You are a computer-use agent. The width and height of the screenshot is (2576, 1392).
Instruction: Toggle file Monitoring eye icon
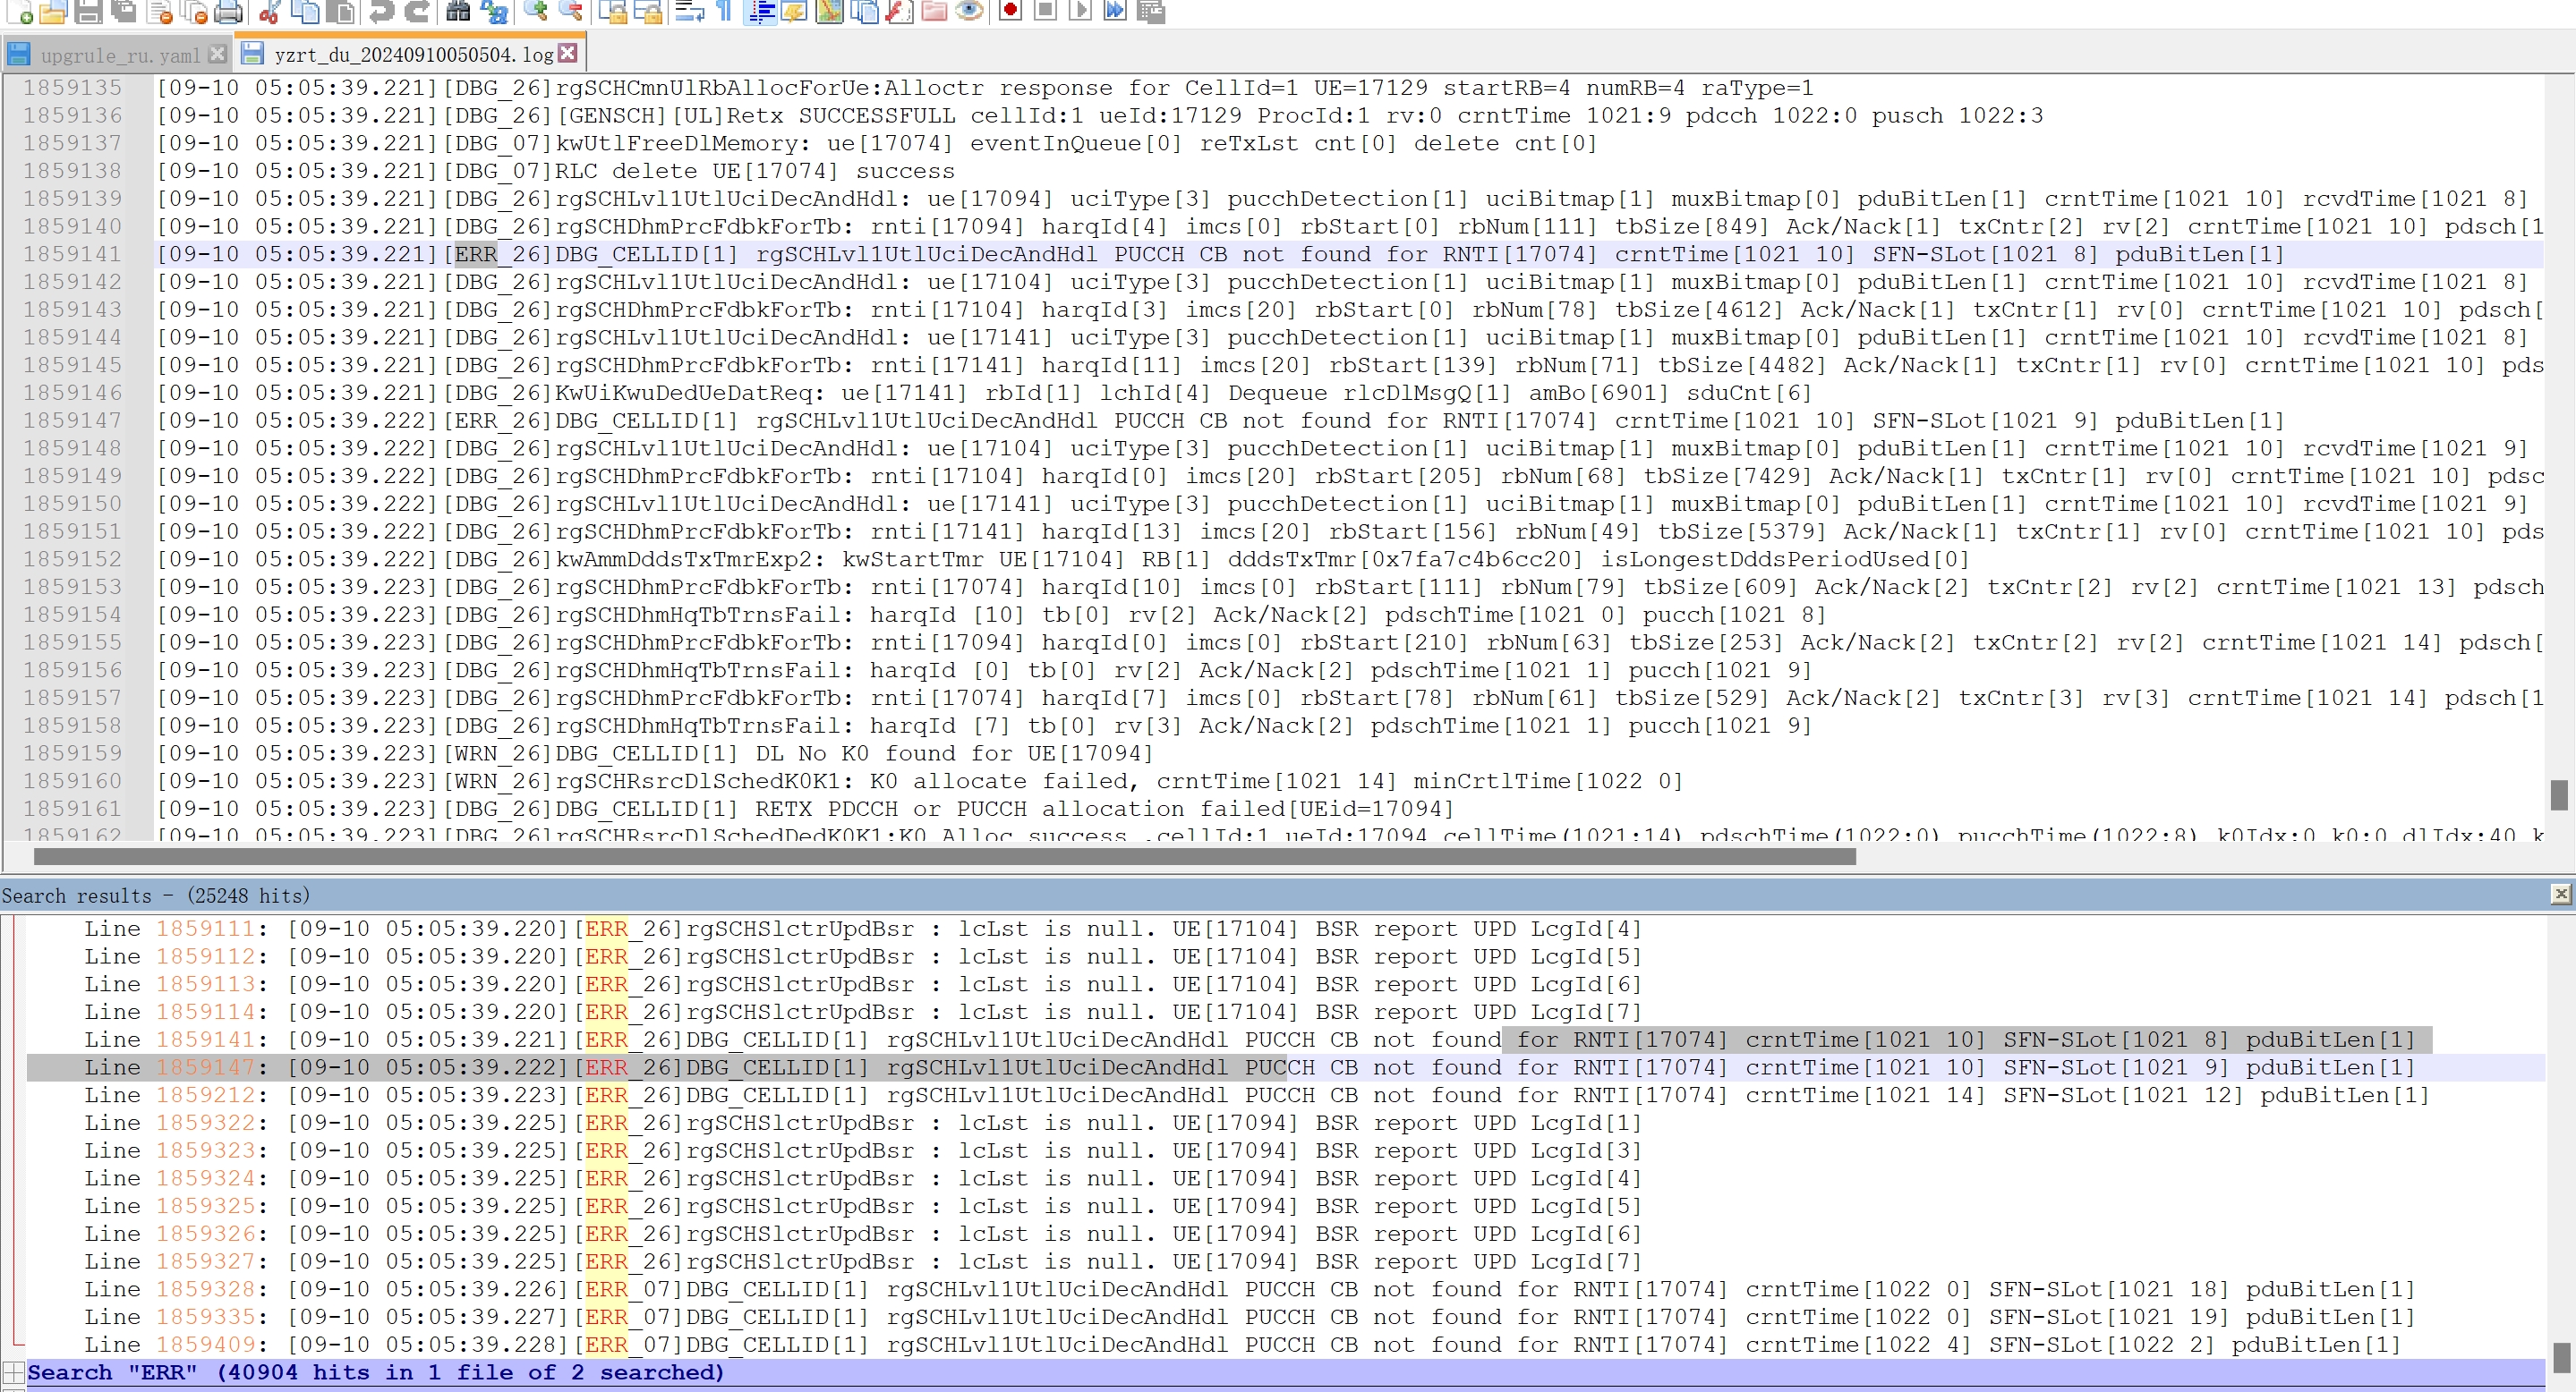coord(969,12)
